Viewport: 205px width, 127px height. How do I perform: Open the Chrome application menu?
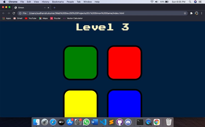[x=13, y=2]
